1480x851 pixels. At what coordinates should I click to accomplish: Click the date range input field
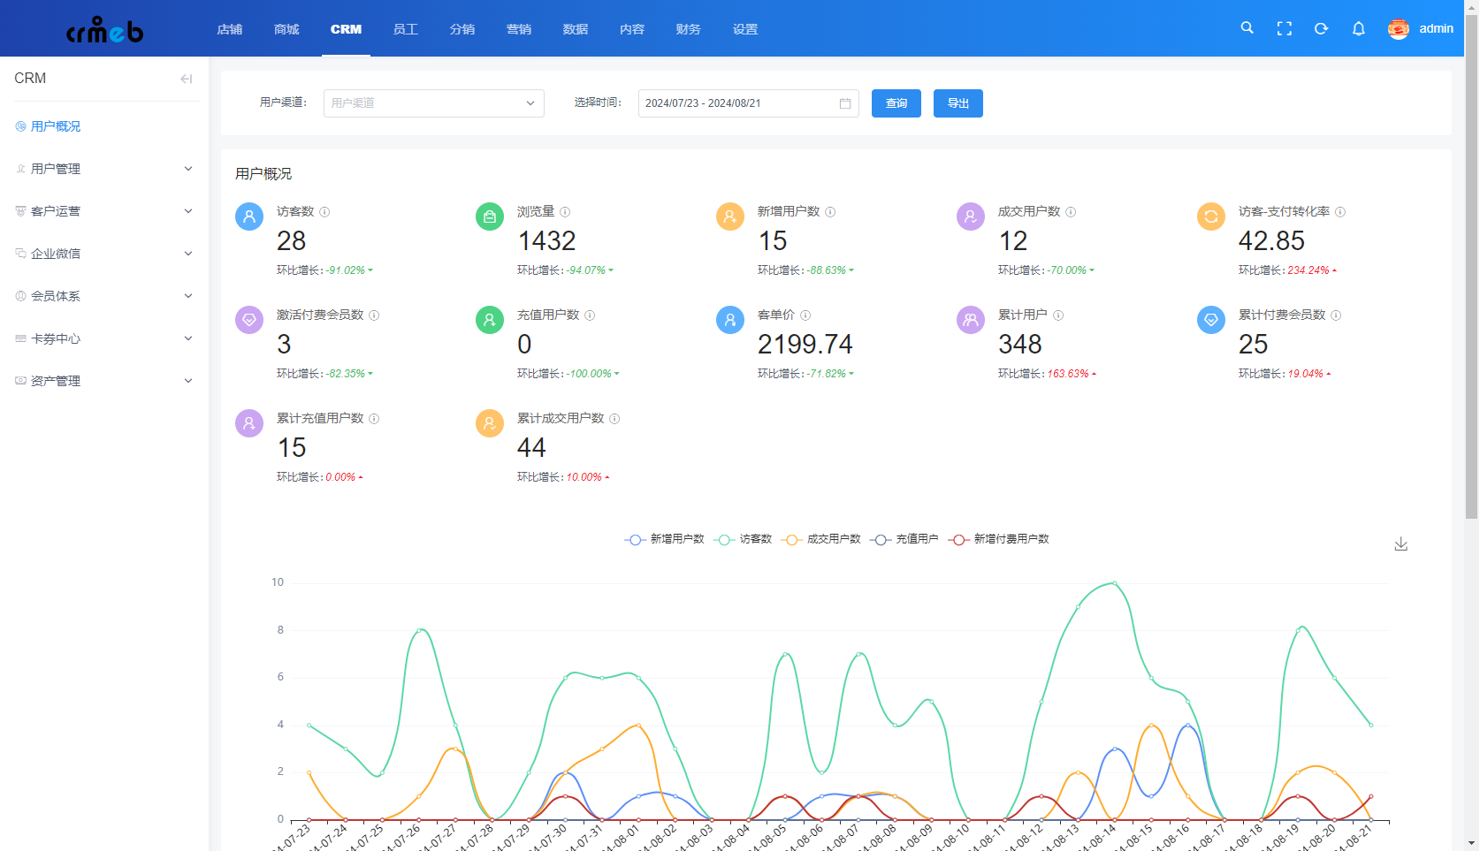point(749,103)
